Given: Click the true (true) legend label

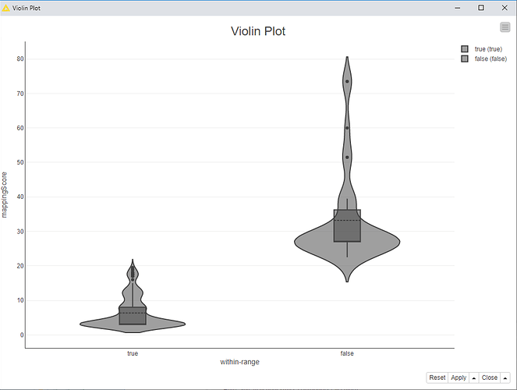Looking at the screenshot, I should point(488,49).
